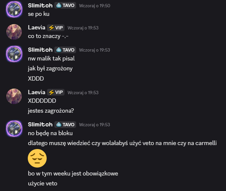
Task: Click the message "jak był zagrożony"
Action: click(50, 69)
